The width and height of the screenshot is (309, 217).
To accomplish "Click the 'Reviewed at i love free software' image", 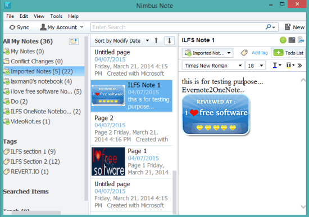I will tap(216, 115).
